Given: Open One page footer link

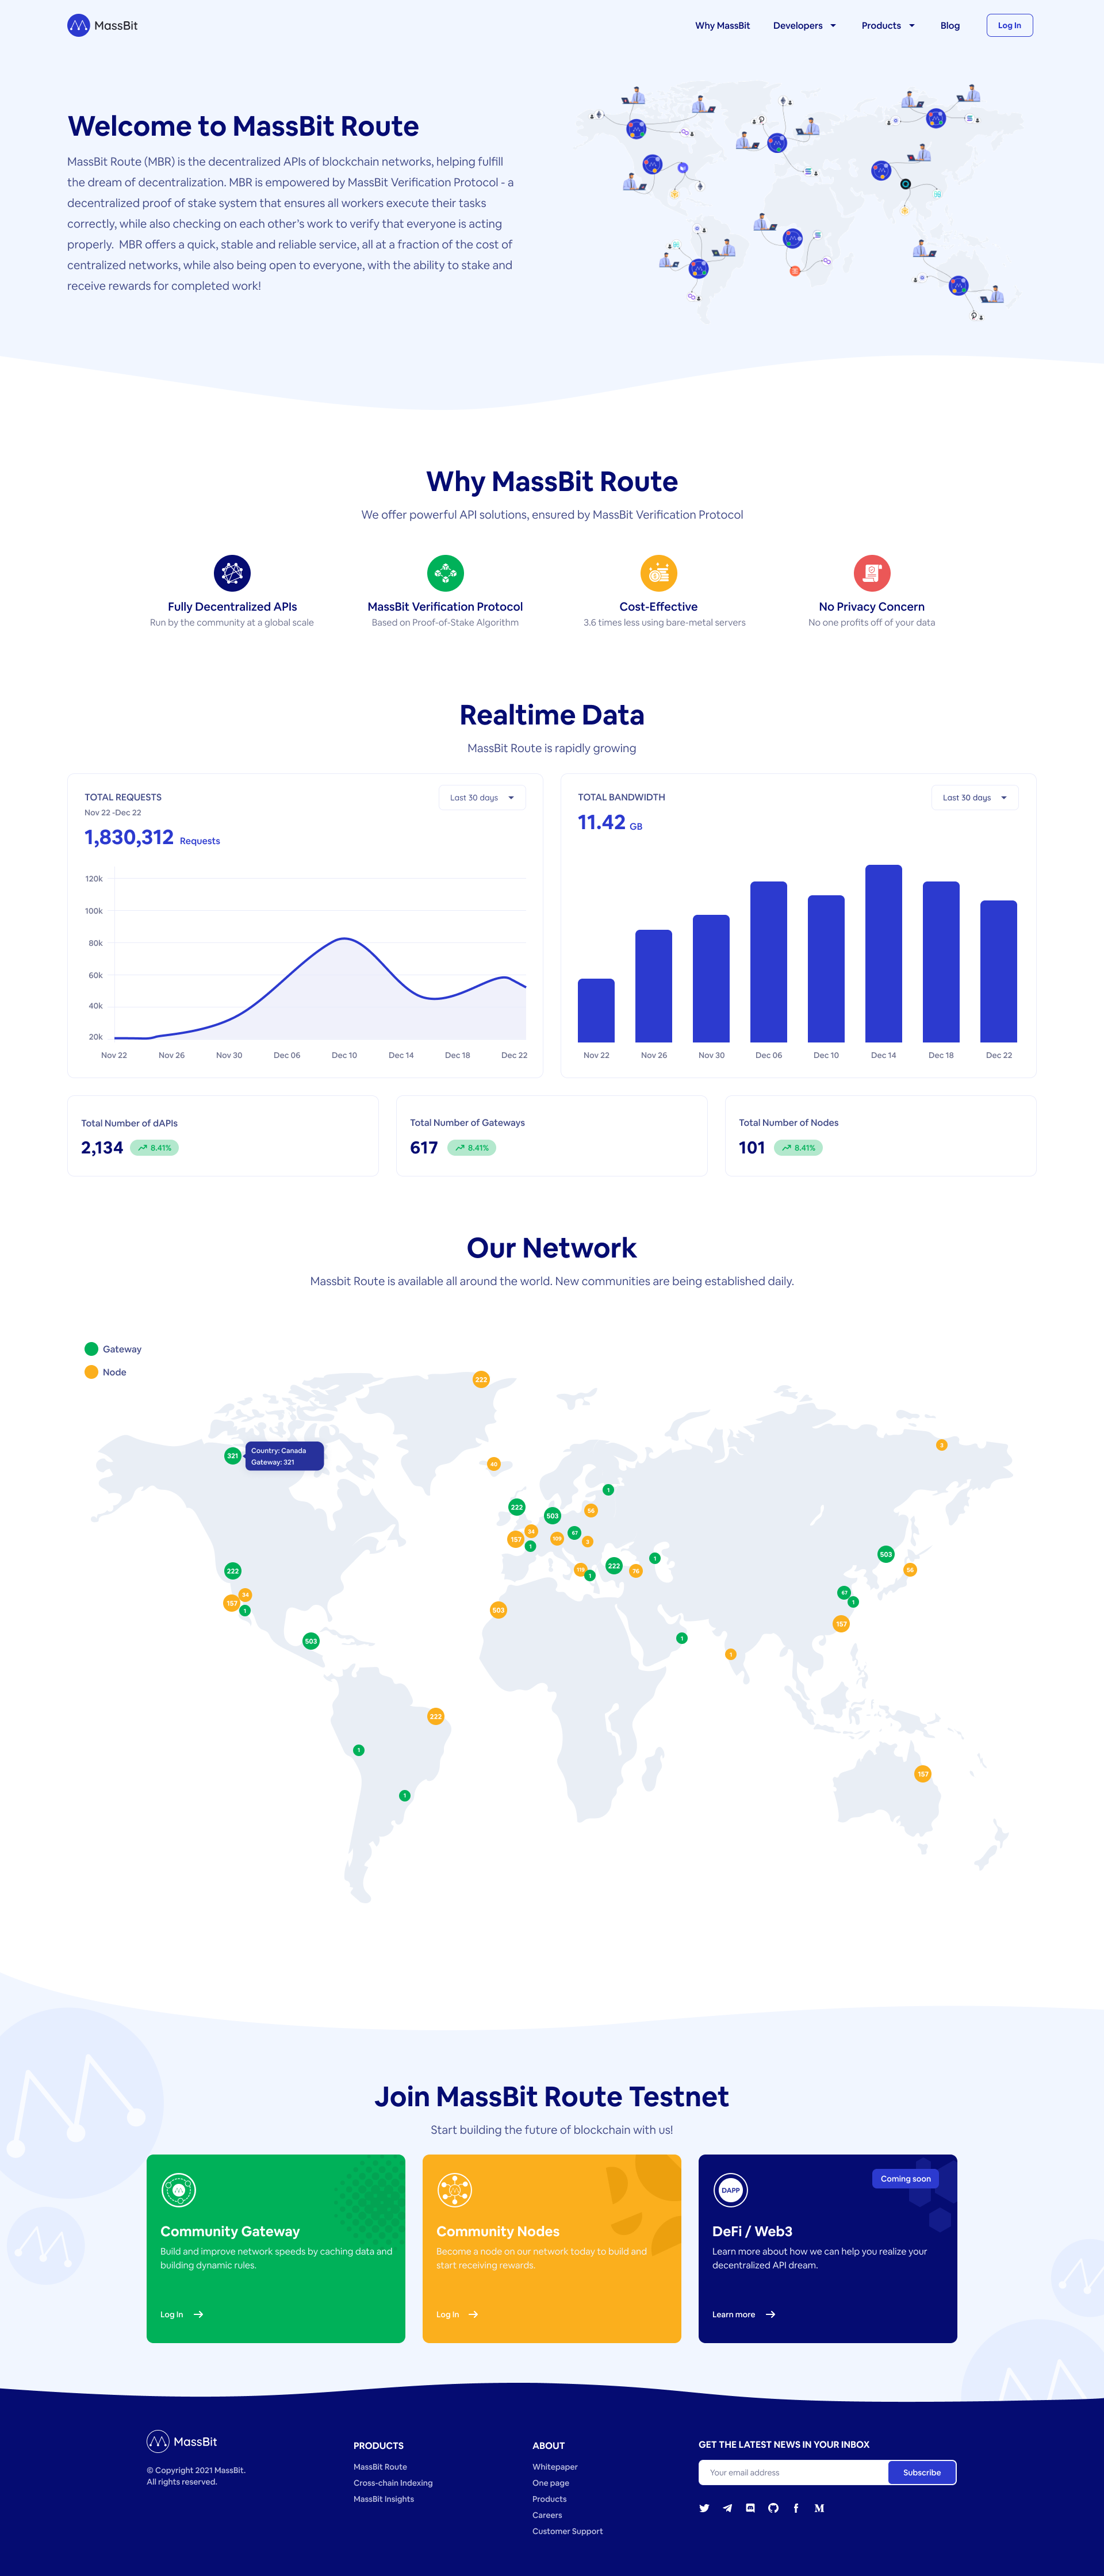Looking at the screenshot, I should pos(550,2483).
